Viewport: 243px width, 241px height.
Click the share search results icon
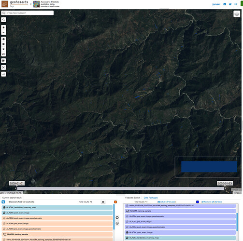pyautogui.click(x=3, y=202)
